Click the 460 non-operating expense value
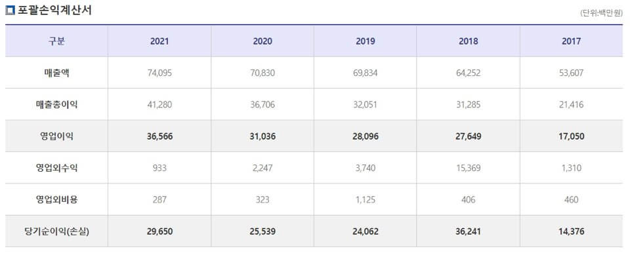Screen dimensions: 630x257 pyautogui.click(x=572, y=199)
